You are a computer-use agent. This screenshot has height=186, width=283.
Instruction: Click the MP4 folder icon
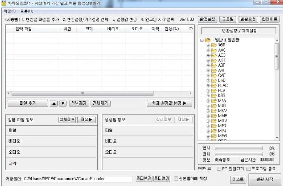[x=214, y=131]
